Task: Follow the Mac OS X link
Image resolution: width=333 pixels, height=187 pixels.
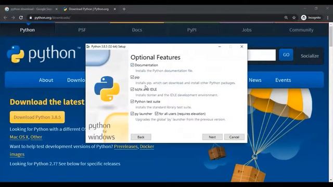Action: 19,137
